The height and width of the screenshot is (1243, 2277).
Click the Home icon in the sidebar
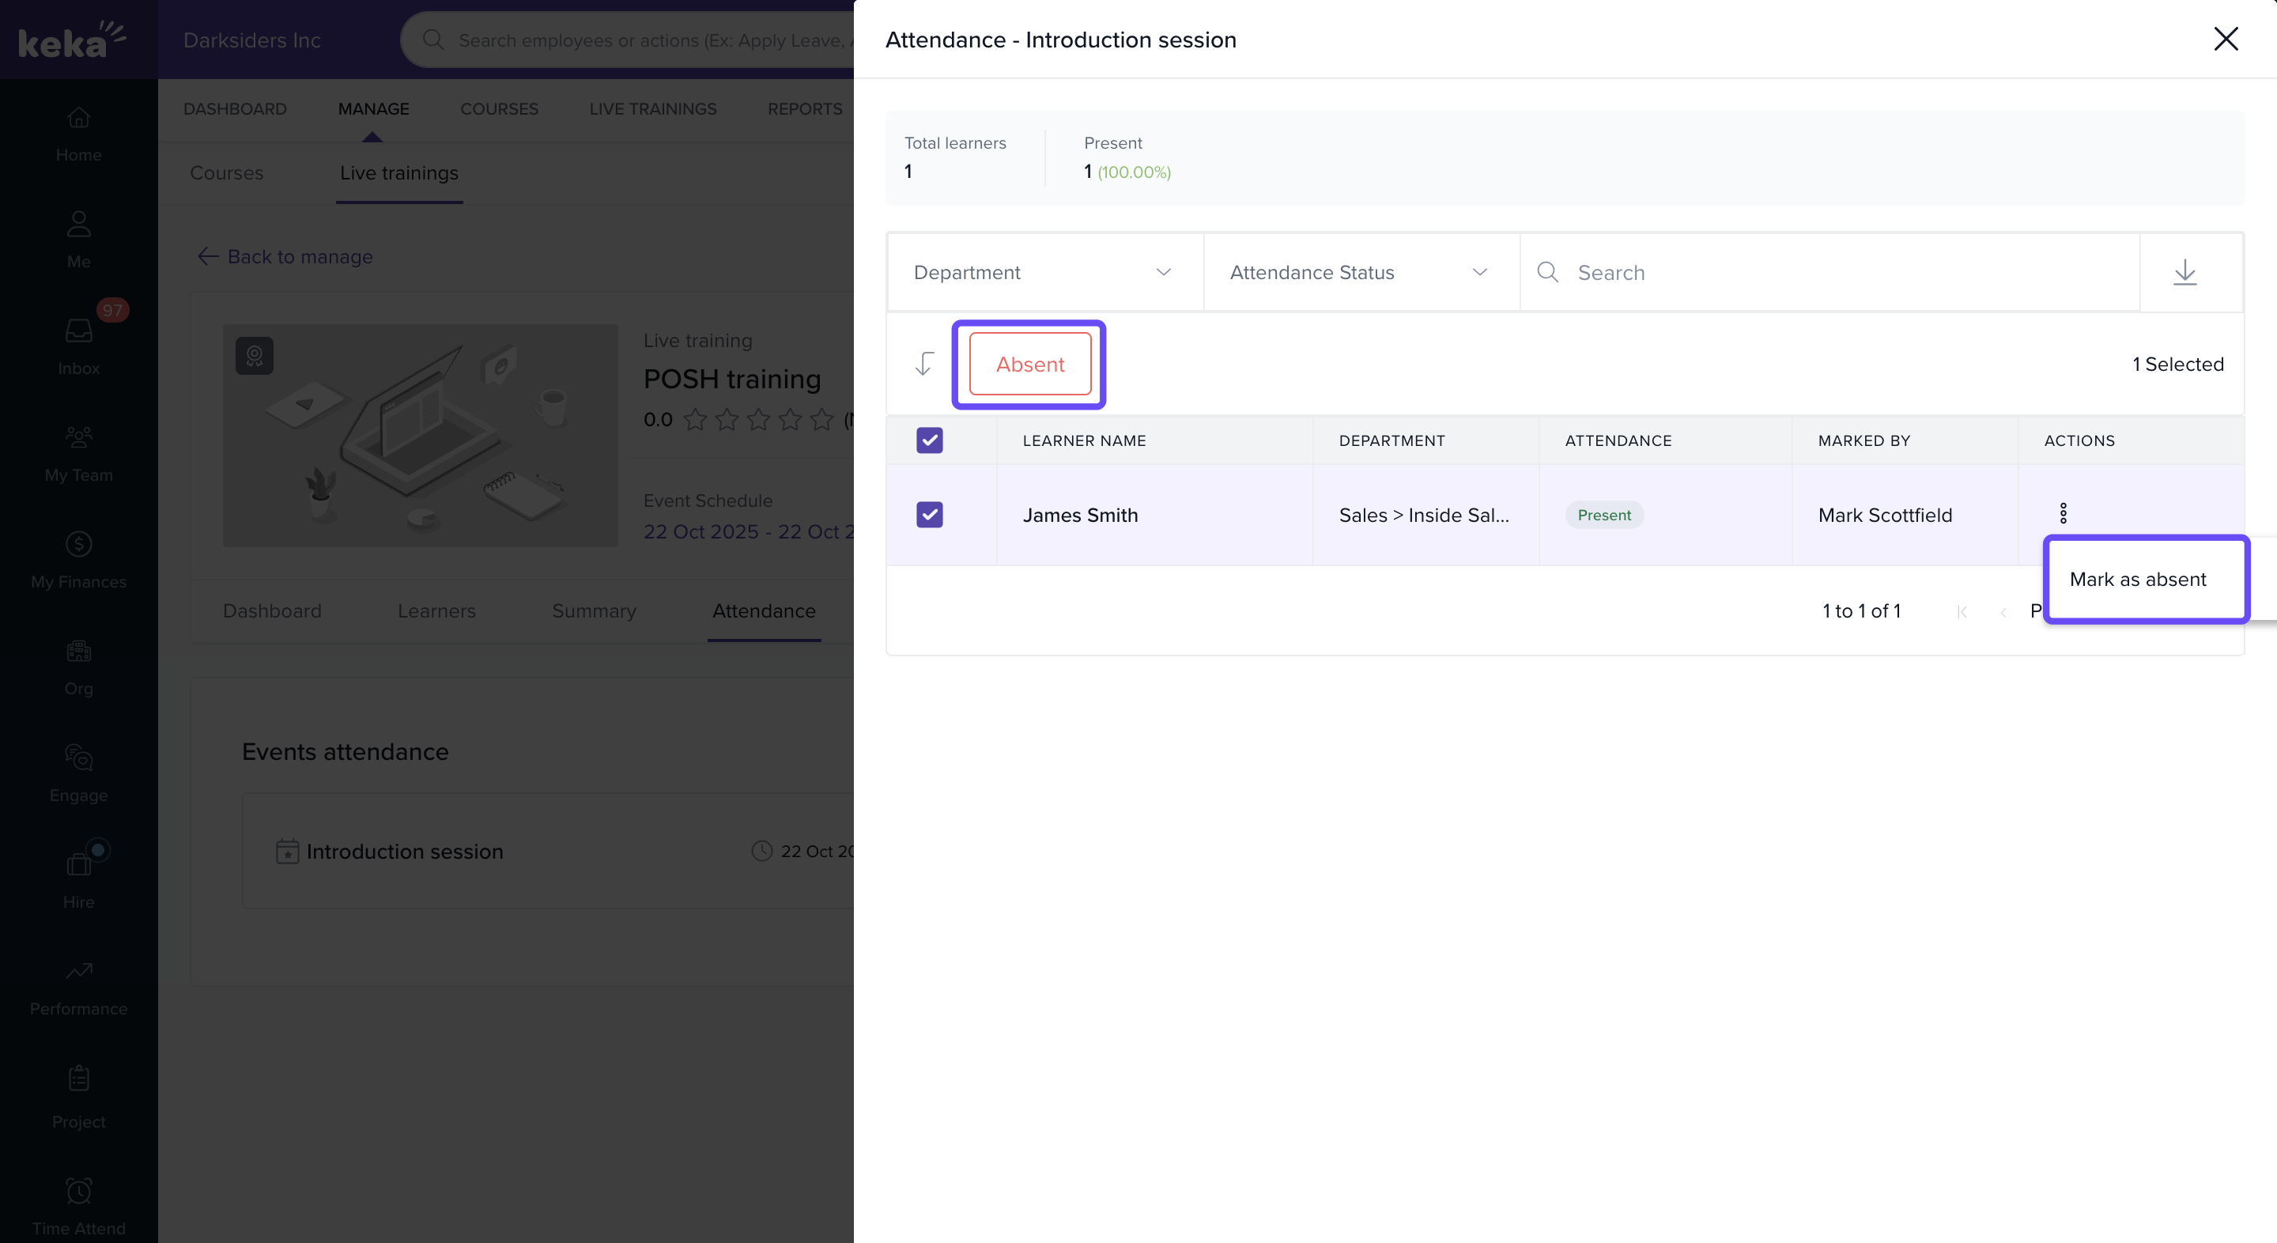tap(79, 133)
